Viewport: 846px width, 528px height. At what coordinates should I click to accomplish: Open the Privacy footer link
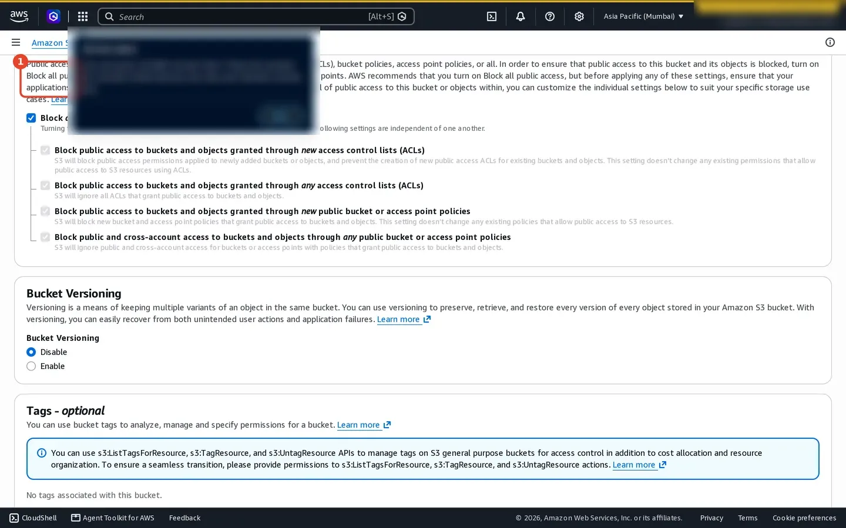711,517
